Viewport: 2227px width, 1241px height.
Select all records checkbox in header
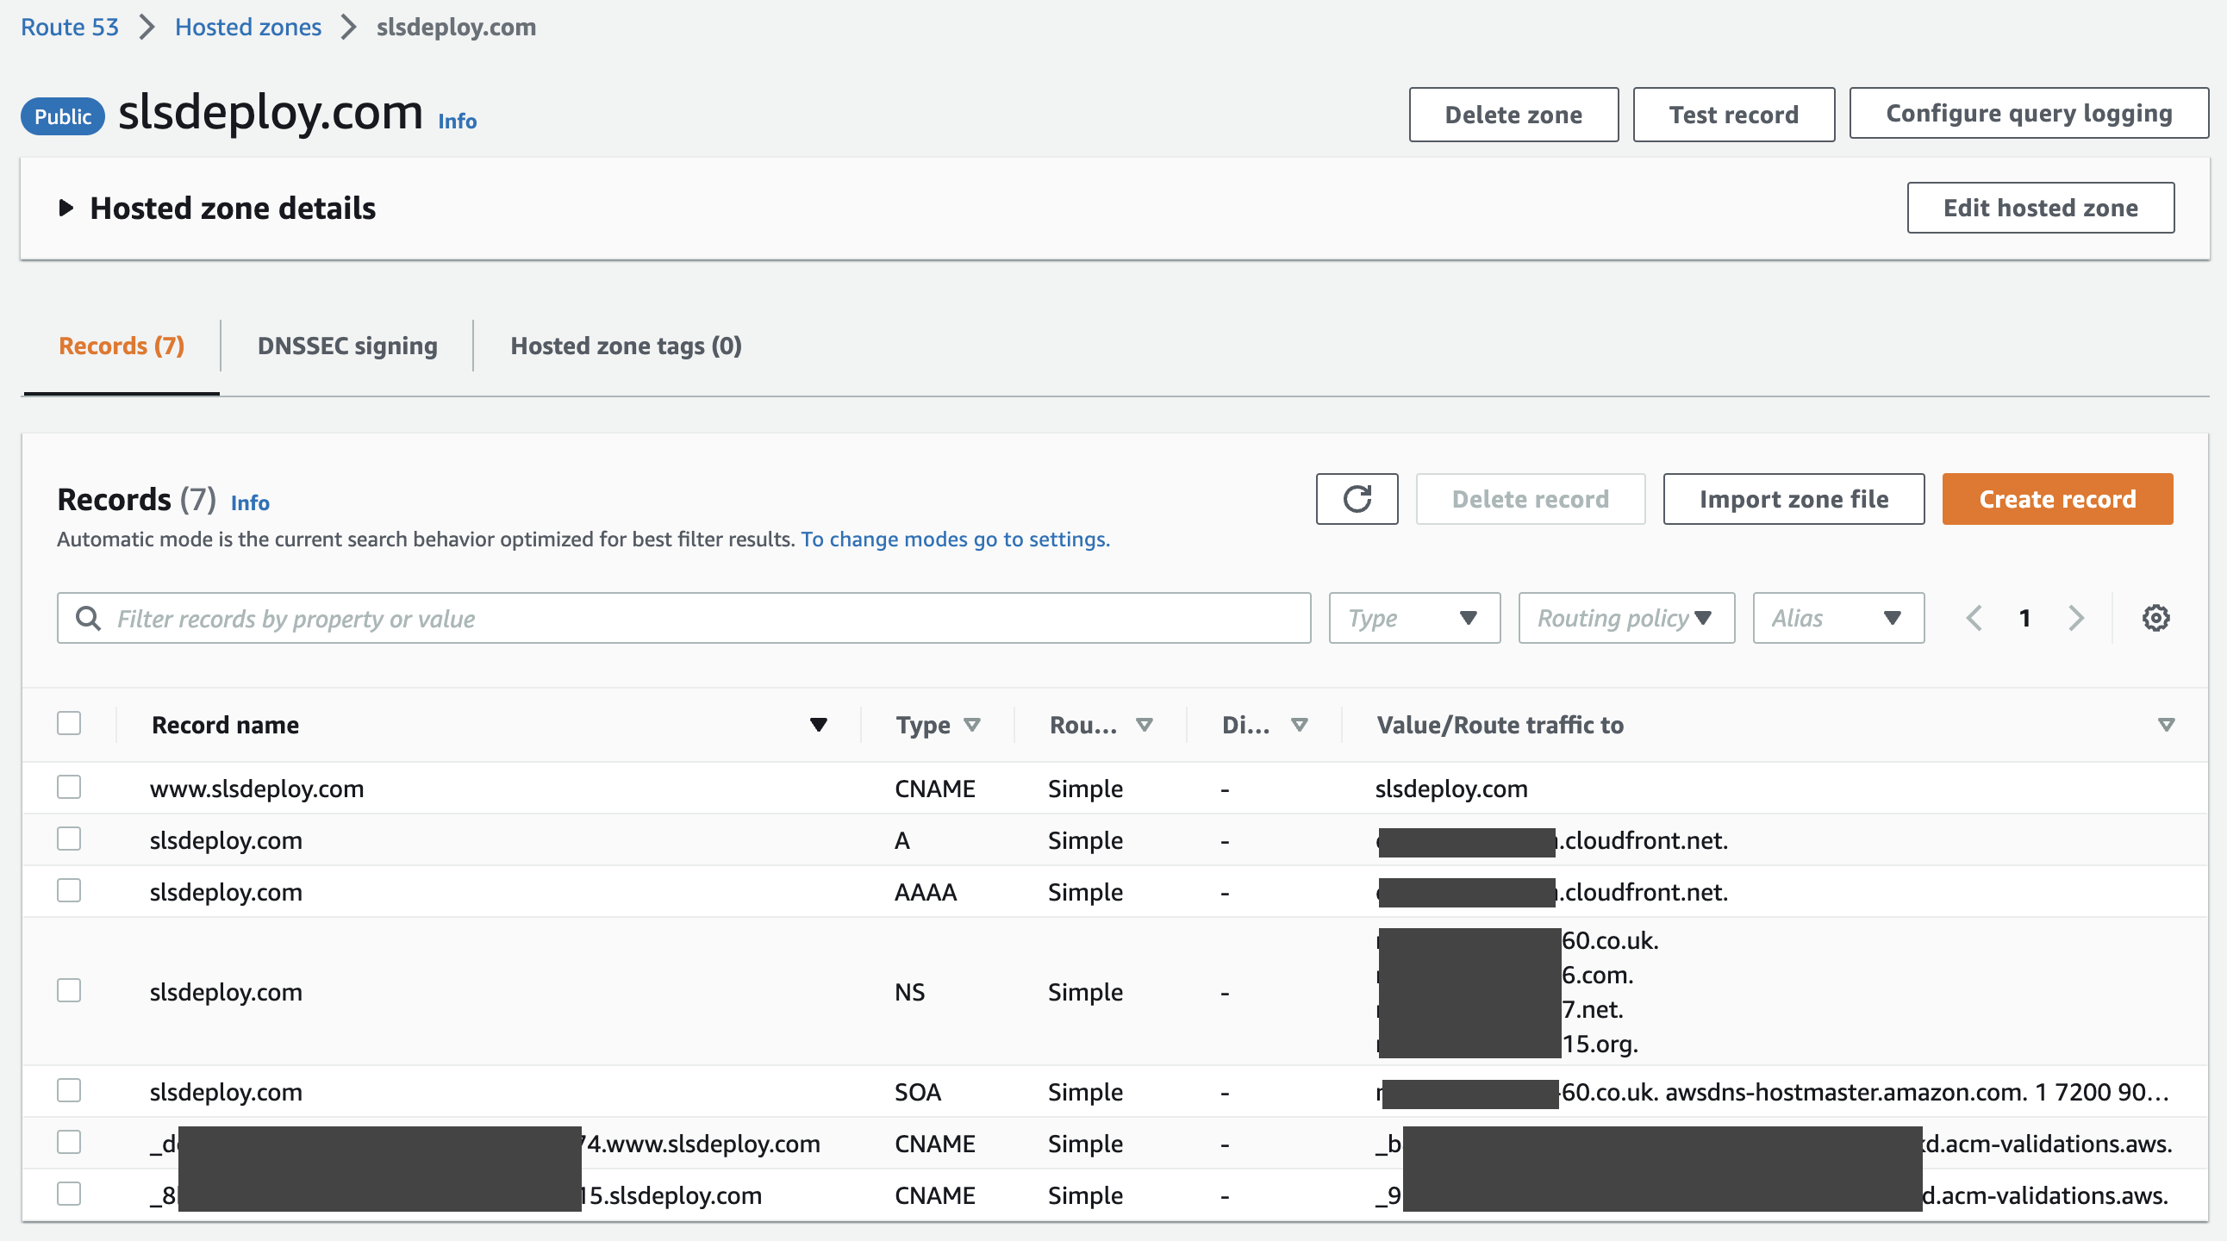pyautogui.click(x=69, y=722)
